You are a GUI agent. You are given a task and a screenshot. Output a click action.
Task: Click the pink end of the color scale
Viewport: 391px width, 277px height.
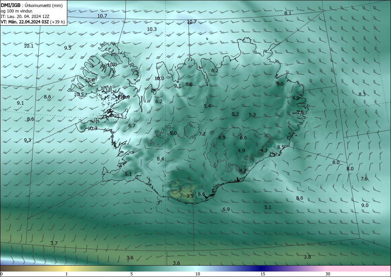tap(359, 268)
